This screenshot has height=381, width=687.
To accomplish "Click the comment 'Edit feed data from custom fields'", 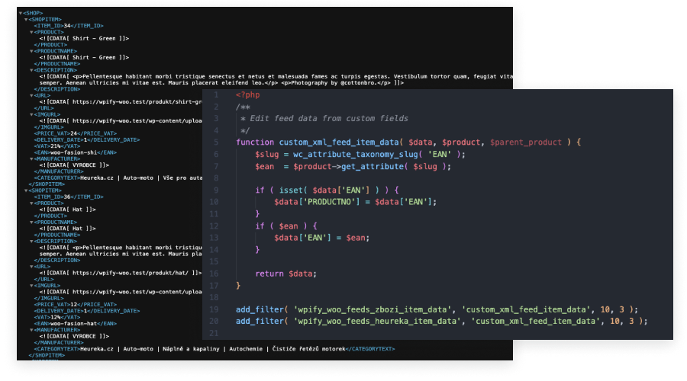I will pyautogui.click(x=328, y=119).
